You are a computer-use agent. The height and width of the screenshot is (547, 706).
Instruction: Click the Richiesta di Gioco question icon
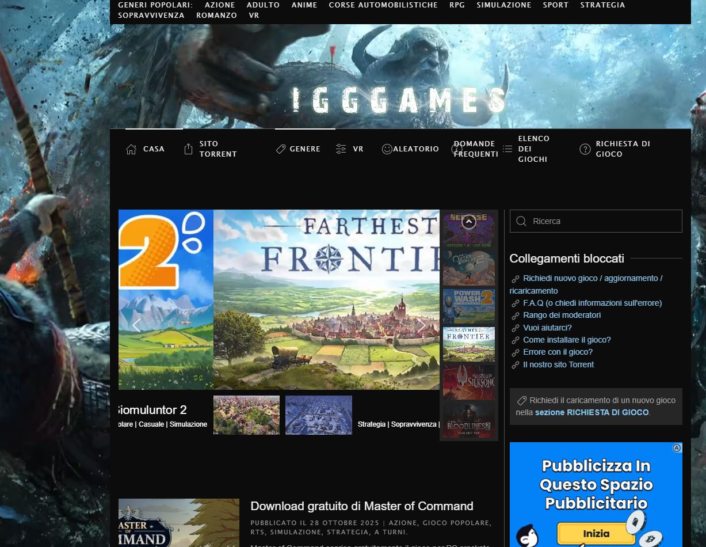coord(585,149)
